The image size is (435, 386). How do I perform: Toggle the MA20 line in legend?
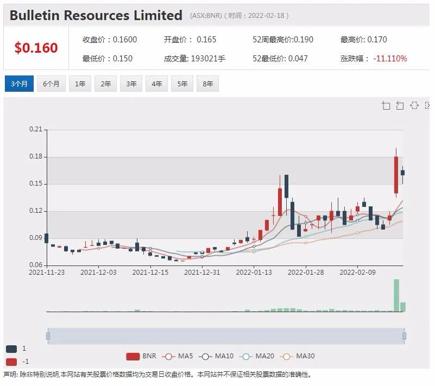click(x=257, y=356)
